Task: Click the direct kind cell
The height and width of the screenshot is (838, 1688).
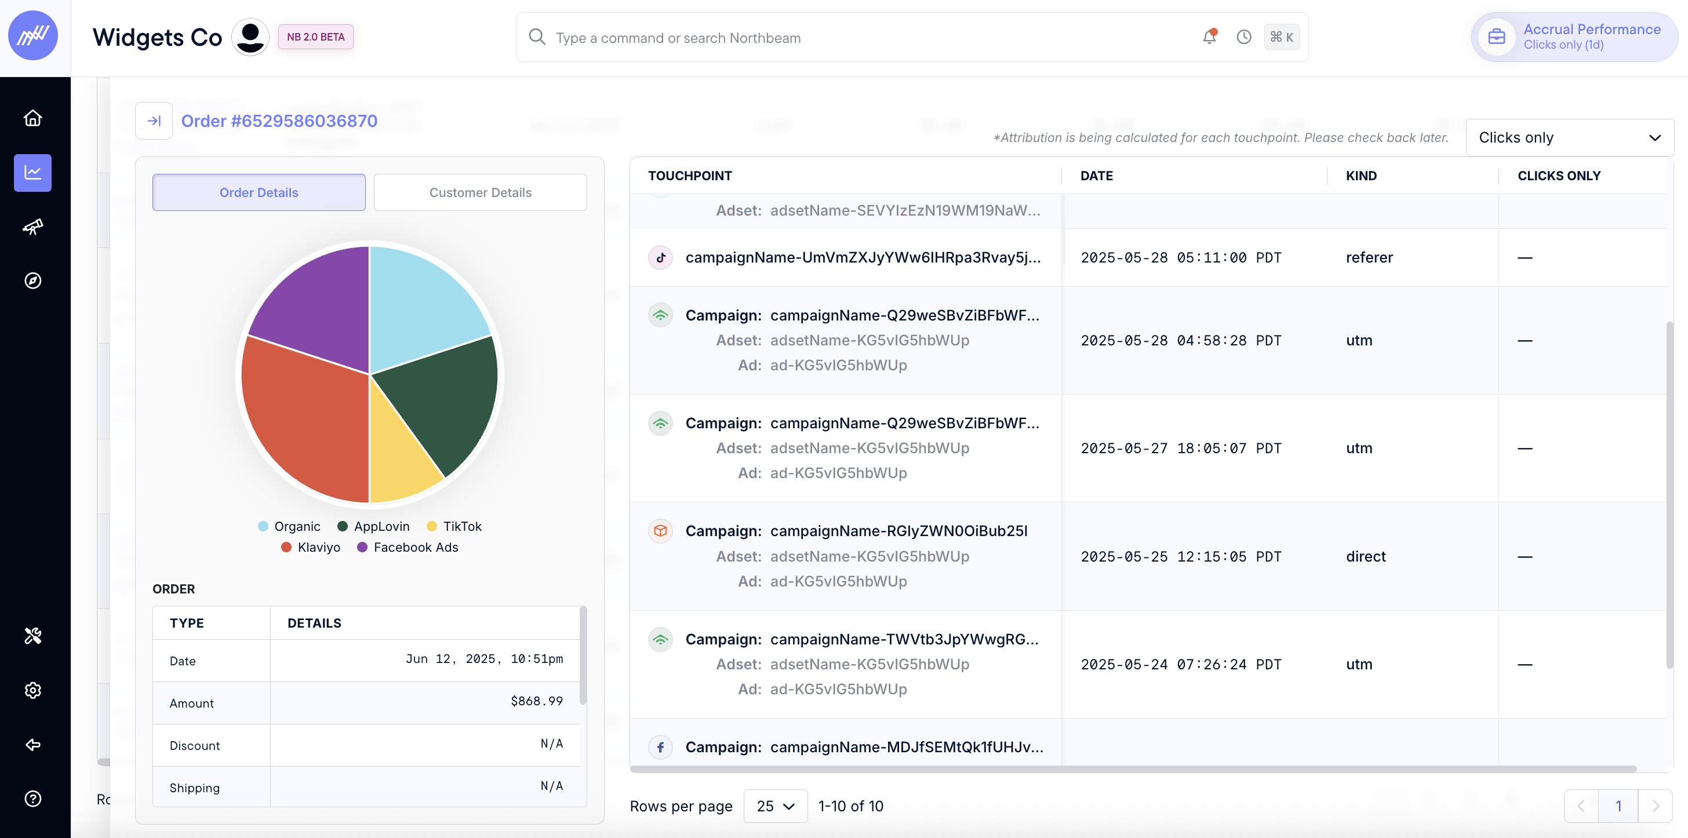Action: point(1366,556)
